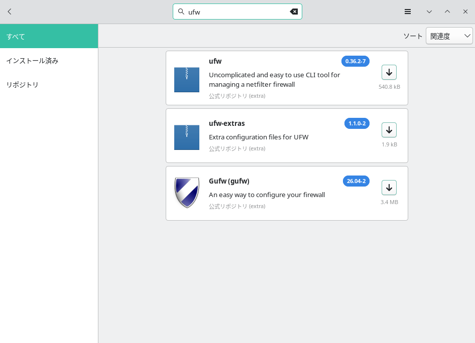Click the upward chevron in the title bar
This screenshot has width=475, height=343.
click(447, 12)
